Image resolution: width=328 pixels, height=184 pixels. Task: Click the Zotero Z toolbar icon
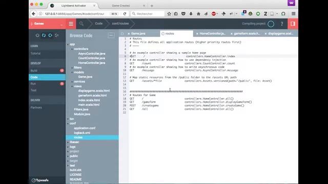pyautogui.click(x=265, y=14)
